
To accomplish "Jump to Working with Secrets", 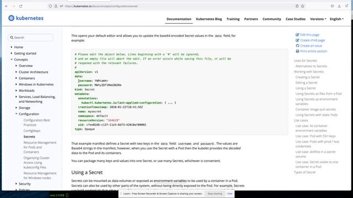I will [x=309, y=72].
